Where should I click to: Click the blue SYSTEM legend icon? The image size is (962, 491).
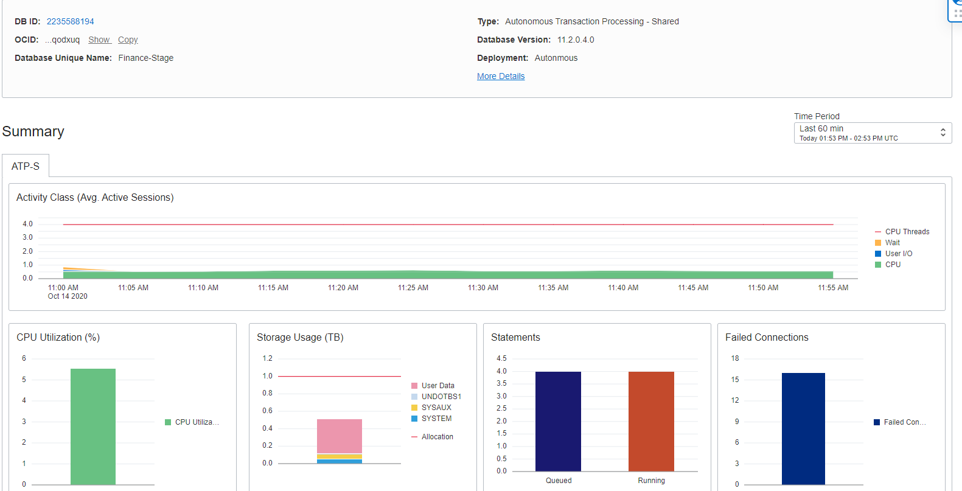coord(414,419)
